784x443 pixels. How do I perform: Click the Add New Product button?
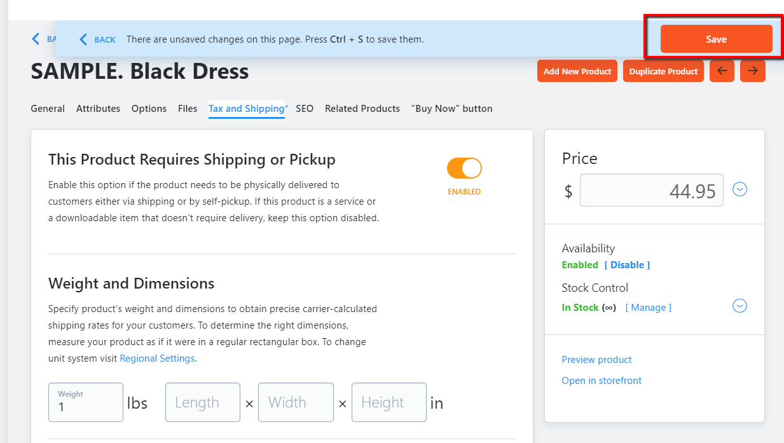[577, 71]
